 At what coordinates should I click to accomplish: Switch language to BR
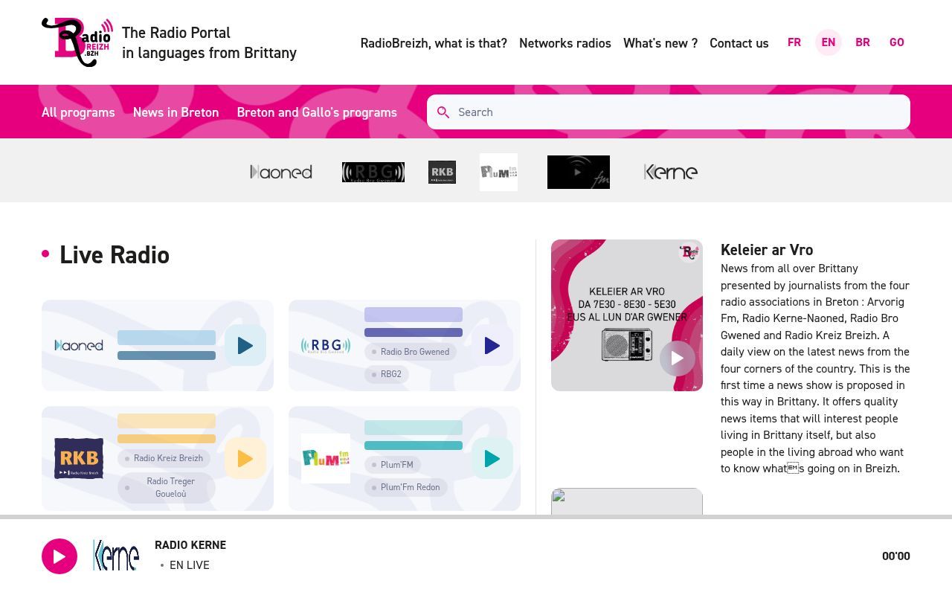pyautogui.click(x=863, y=42)
